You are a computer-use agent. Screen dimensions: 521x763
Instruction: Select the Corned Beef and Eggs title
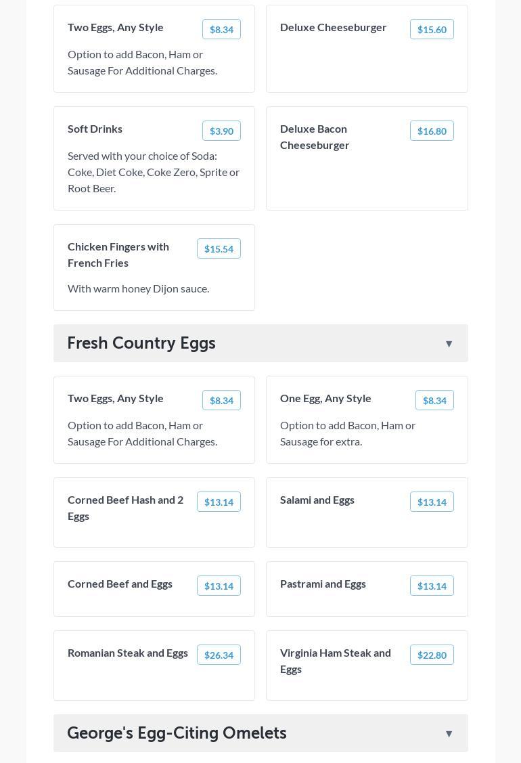[120, 584]
